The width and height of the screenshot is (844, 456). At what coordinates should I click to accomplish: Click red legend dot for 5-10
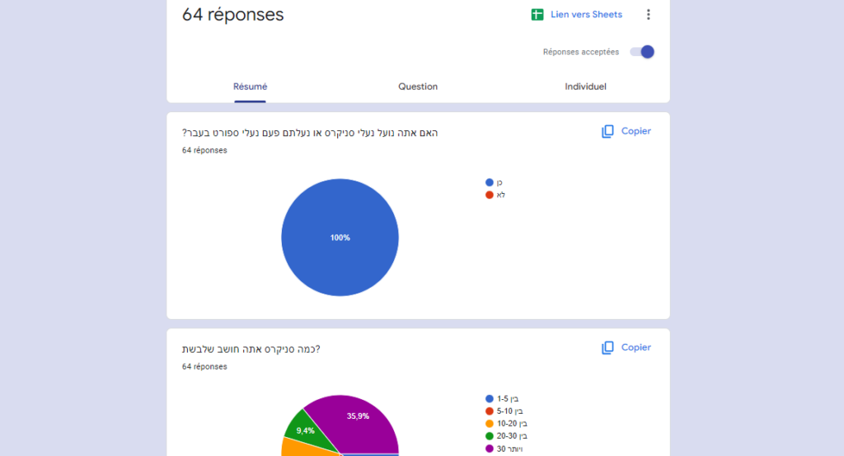click(490, 411)
